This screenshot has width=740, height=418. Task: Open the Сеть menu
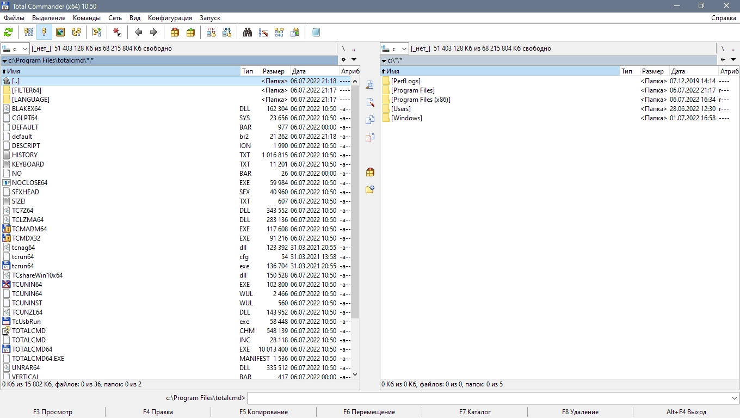115,18
